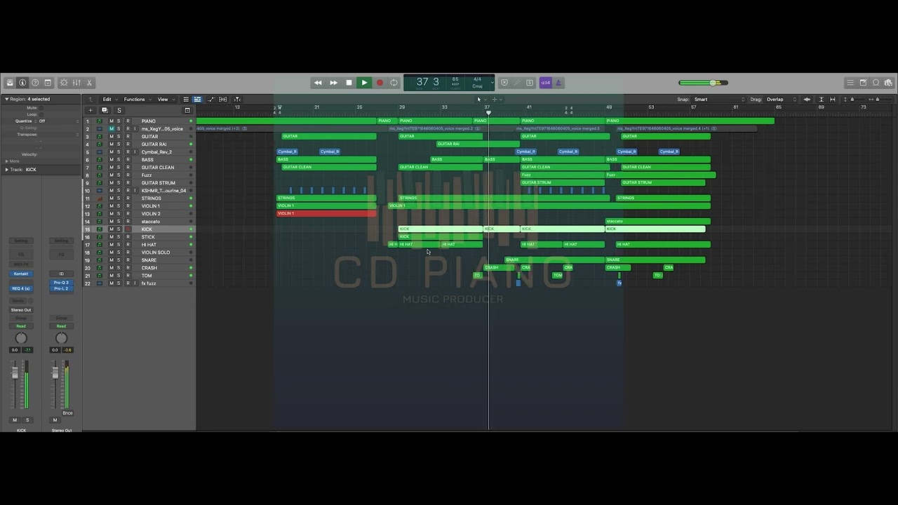Click the Add Track plus button

click(x=90, y=110)
